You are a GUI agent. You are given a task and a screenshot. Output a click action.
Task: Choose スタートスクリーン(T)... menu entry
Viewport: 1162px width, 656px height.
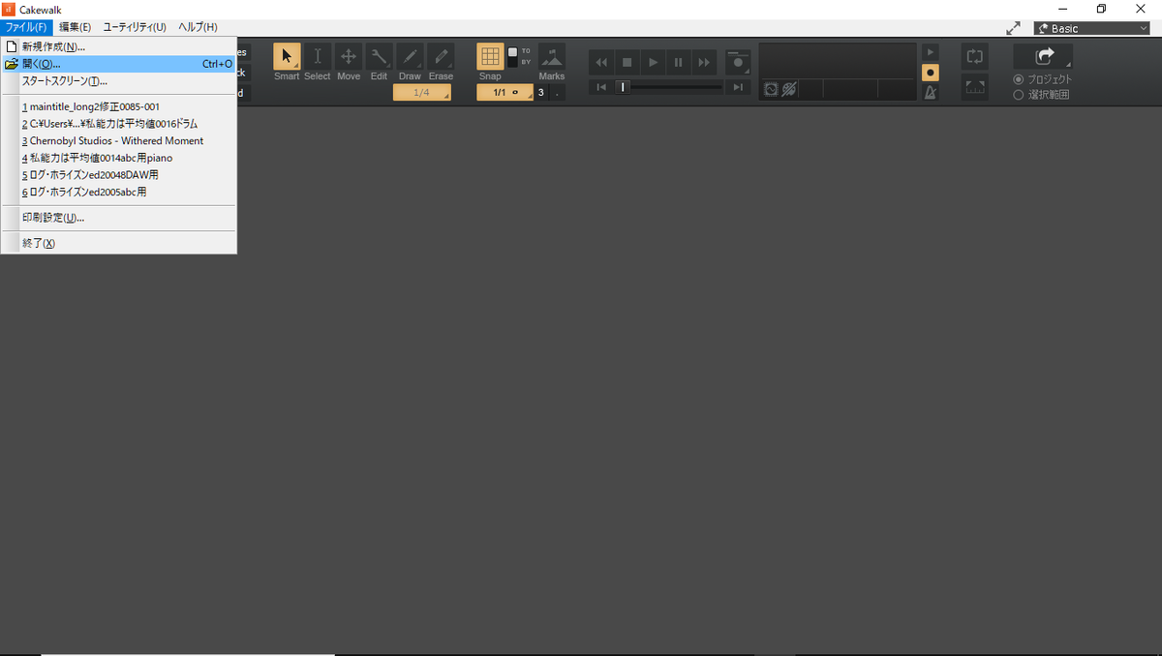118,81
